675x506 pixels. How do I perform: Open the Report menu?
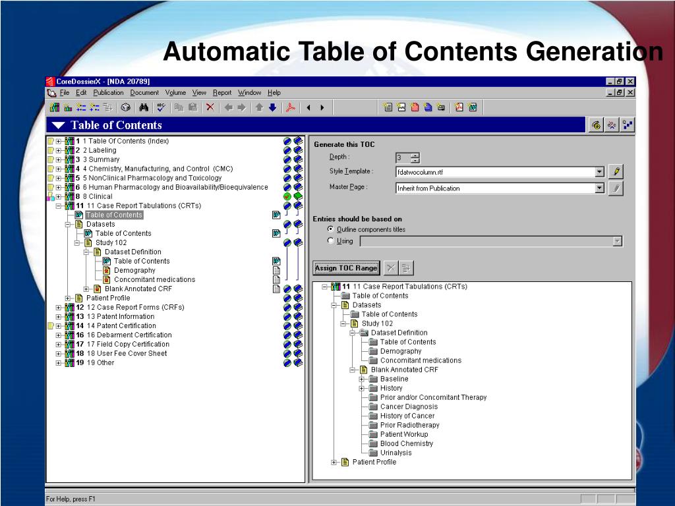[x=222, y=92]
